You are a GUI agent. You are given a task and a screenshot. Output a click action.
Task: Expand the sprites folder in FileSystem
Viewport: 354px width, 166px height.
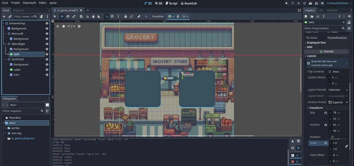(x=5, y=128)
